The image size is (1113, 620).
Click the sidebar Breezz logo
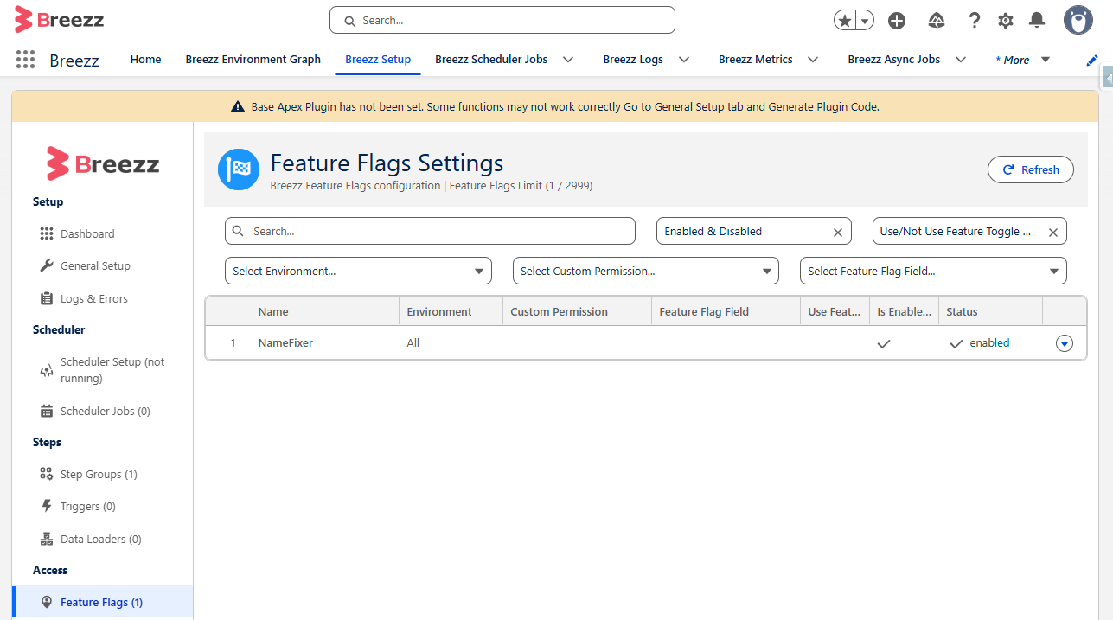103,163
